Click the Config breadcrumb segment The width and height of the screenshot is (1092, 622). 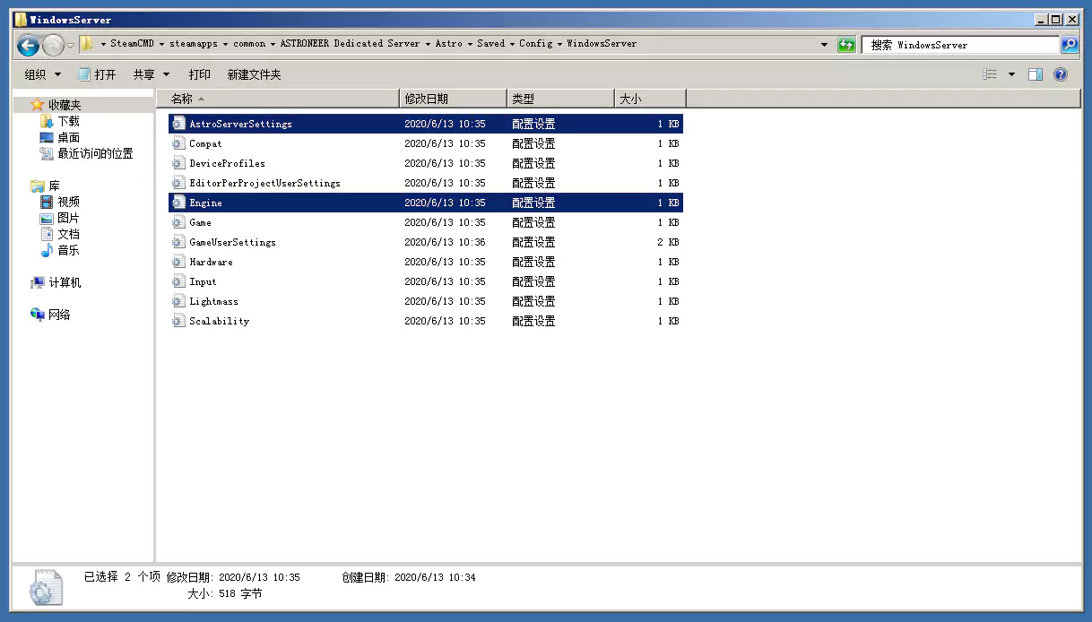pyautogui.click(x=536, y=44)
